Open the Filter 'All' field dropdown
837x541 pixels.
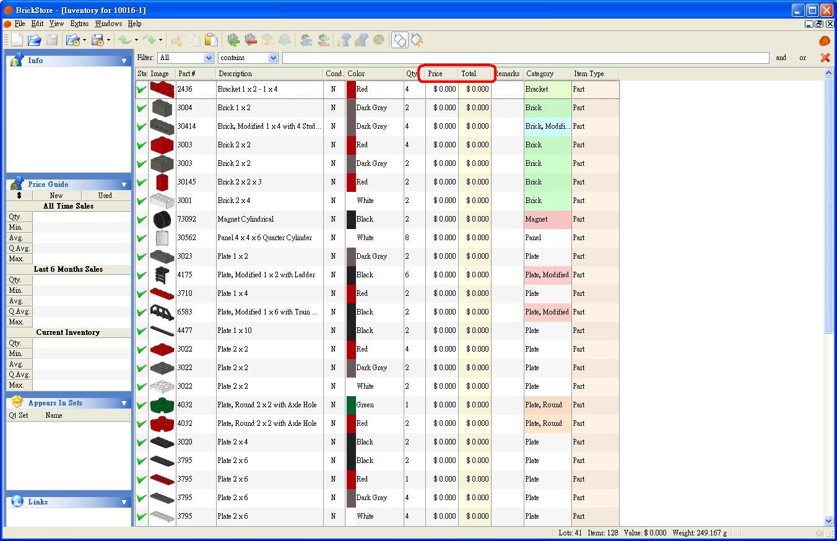209,58
